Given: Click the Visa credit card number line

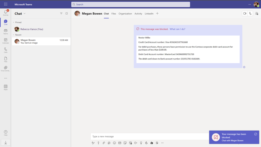Looking at the screenshot, I should tap(163, 42).
